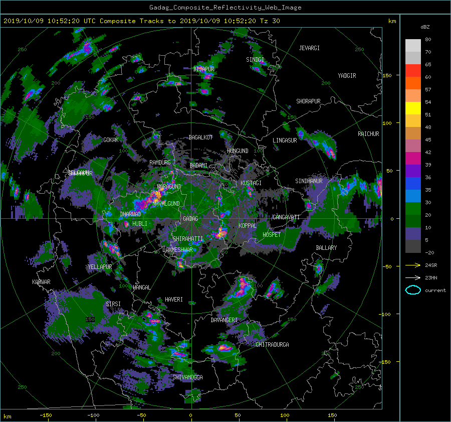Click the intense echo near Naragund
This screenshot has height=422, width=451.
[x=157, y=195]
